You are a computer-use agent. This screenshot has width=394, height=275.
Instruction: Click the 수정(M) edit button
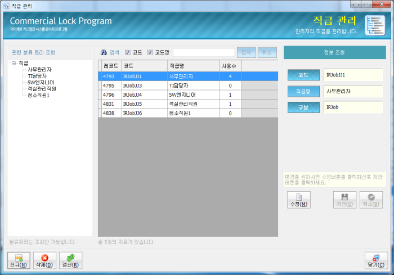click(x=299, y=200)
